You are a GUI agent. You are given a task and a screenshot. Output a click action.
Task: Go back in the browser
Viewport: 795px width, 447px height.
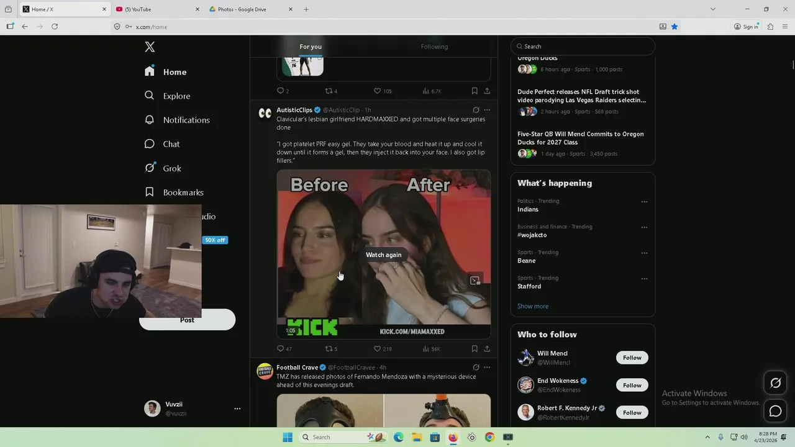pos(25,27)
